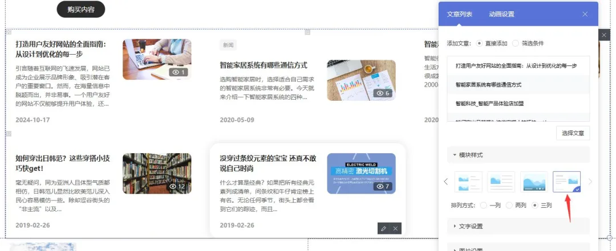Click the 选择文章 button
Viewport: 616px width, 251px height.
click(573, 133)
